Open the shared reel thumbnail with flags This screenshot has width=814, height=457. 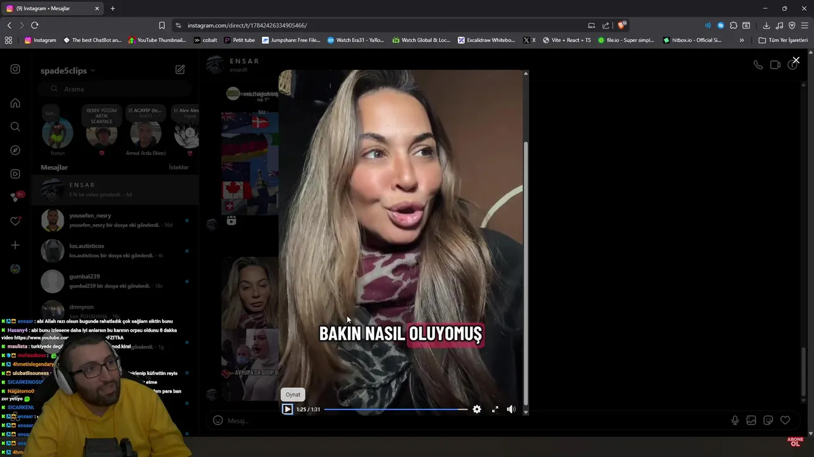[249, 163]
